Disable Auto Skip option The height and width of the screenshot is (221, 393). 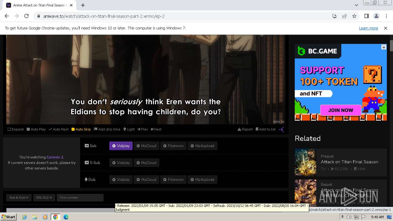[x=81, y=129]
